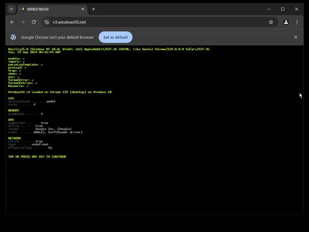Bookmark this page with the star icon
The image size is (309, 232).
tap(271, 22)
